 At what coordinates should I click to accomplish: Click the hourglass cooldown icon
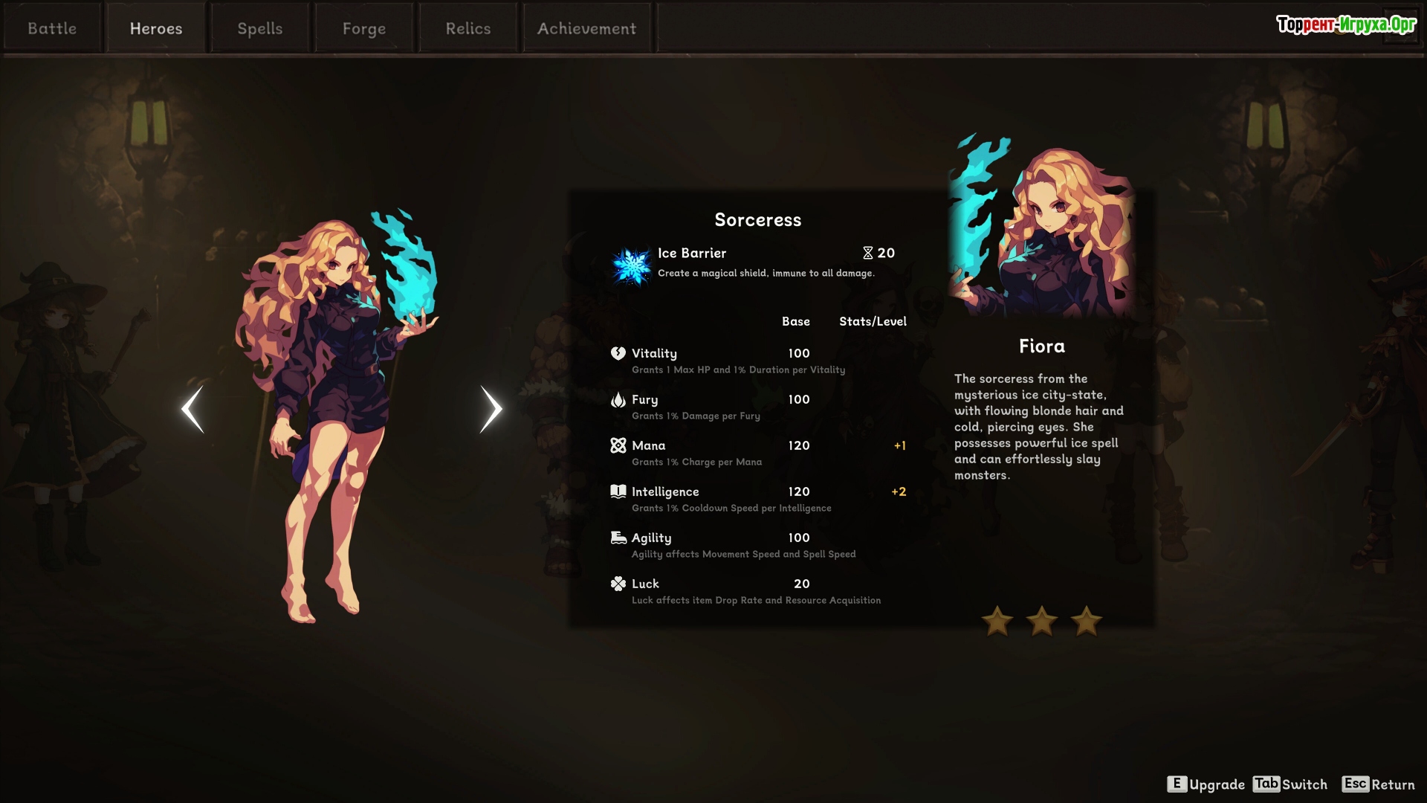[x=867, y=253]
